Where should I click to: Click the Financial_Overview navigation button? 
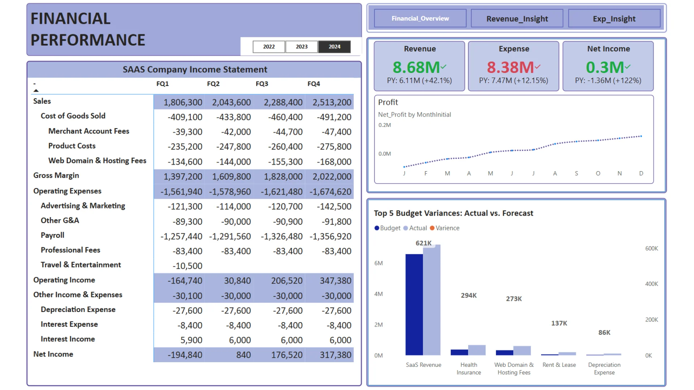point(420,19)
